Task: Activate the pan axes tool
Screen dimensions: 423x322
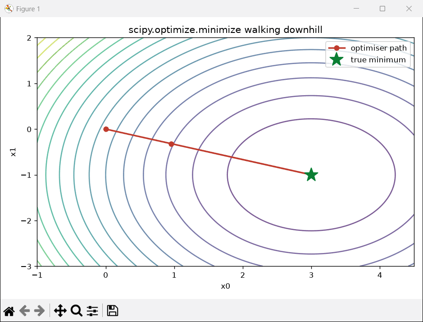Action: coord(60,311)
